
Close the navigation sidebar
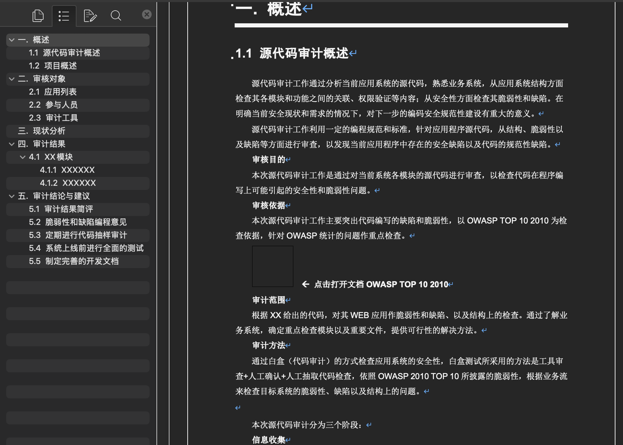(147, 14)
